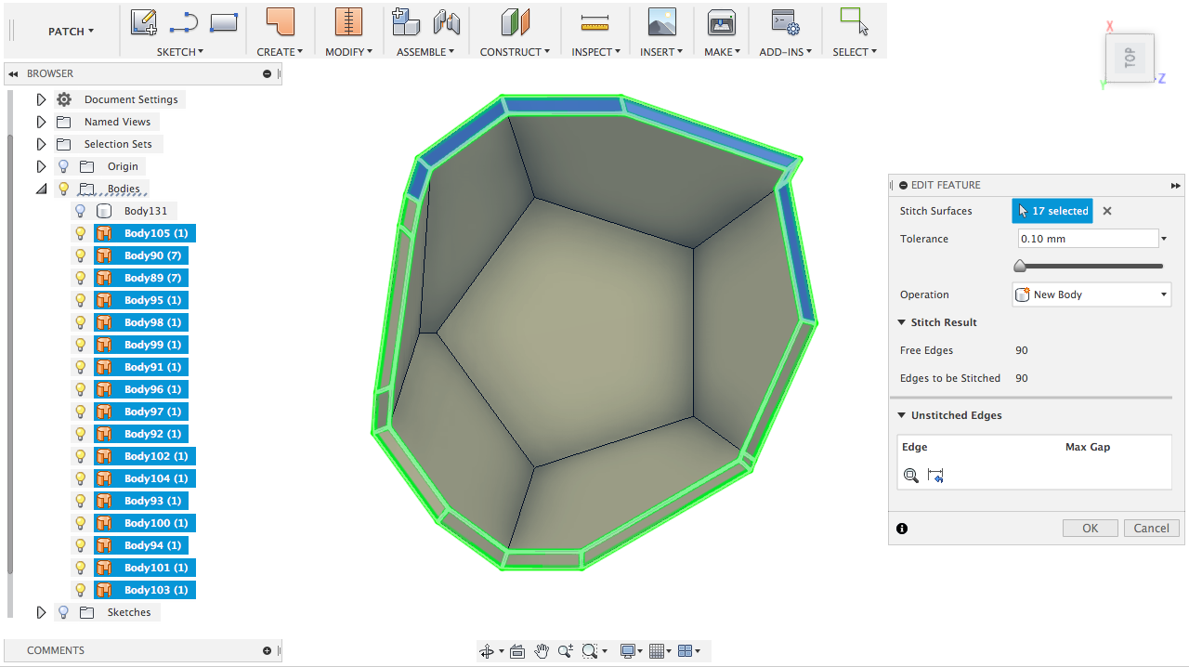Collapse the Browser panel minus button
The width and height of the screenshot is (1189, 667).
(x=267, y=73)
